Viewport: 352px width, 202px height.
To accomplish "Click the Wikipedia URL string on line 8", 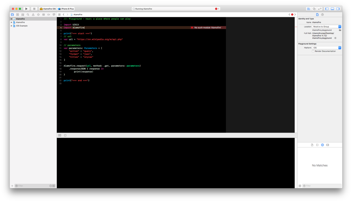I will tap(100, 39).
